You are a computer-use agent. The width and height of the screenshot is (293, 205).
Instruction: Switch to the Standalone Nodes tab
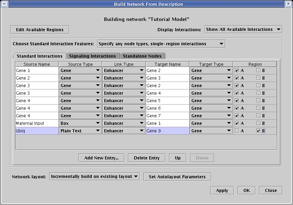pos(142,56)
